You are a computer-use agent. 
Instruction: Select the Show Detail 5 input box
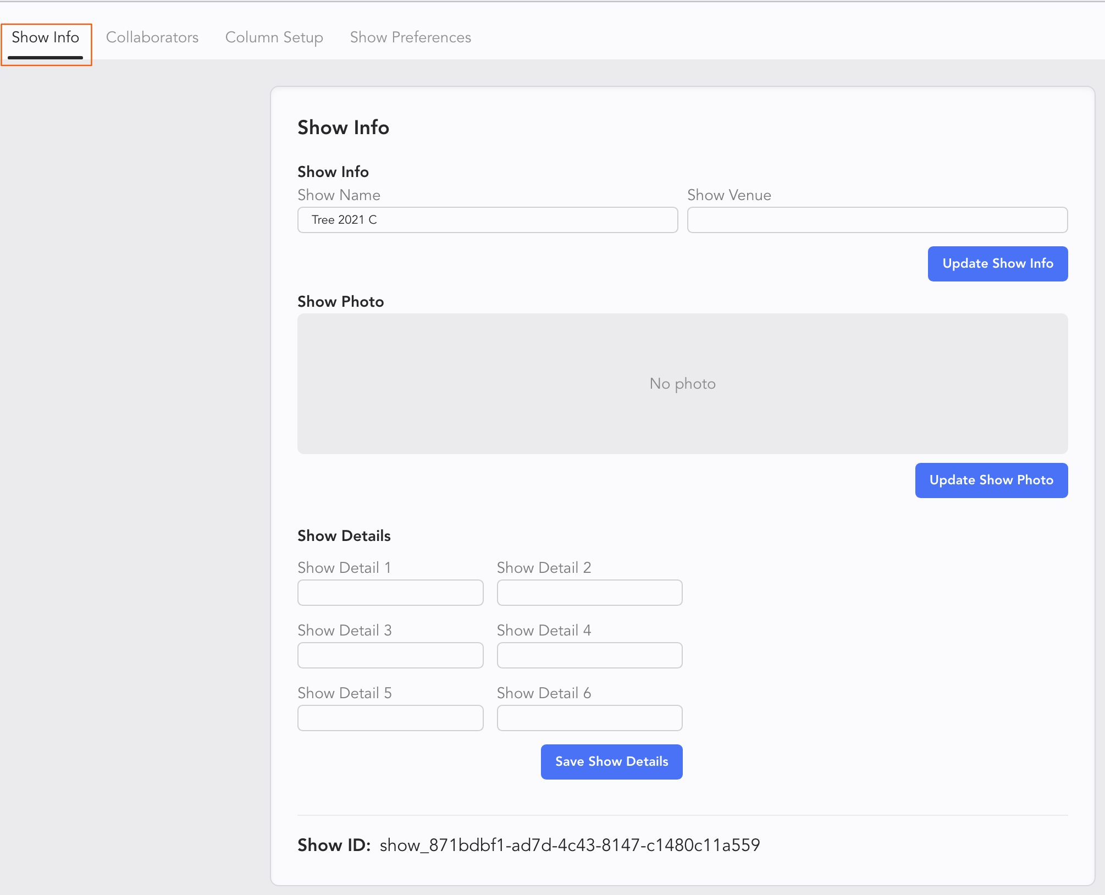tap(390, 718)
